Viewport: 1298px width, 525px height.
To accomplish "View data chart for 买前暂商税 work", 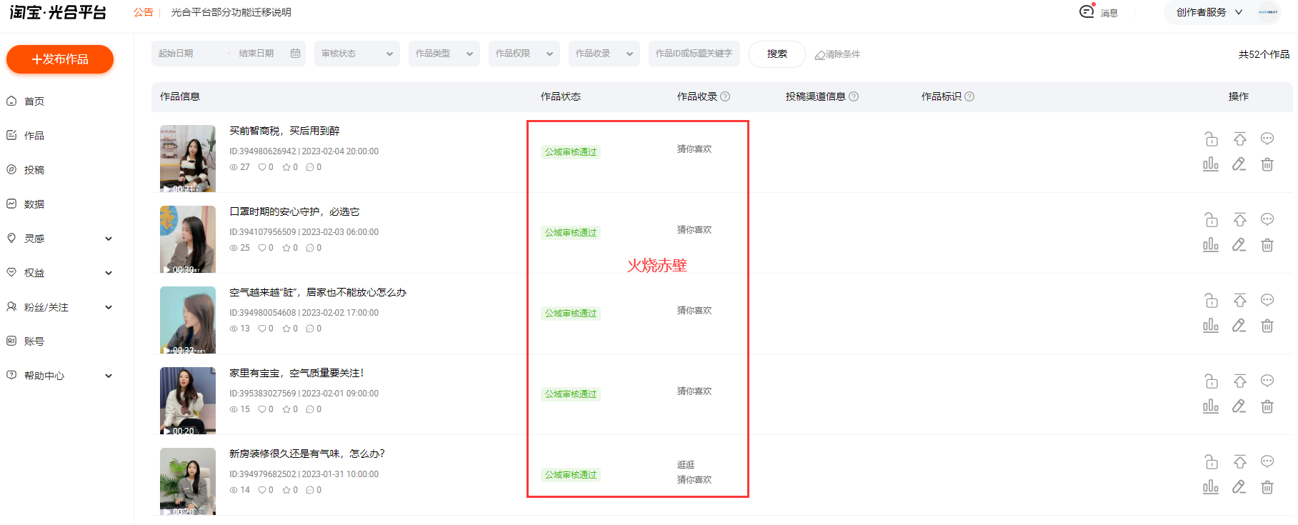I will point(1211,164).
